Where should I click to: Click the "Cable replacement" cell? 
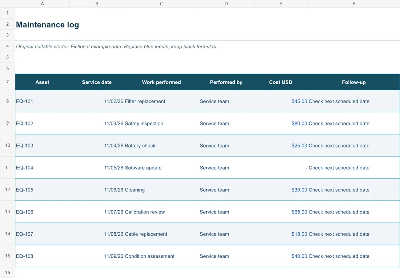pos(161,234)
